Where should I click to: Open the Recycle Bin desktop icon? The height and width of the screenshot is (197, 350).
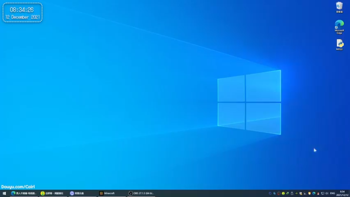click(x=339, y=7)
